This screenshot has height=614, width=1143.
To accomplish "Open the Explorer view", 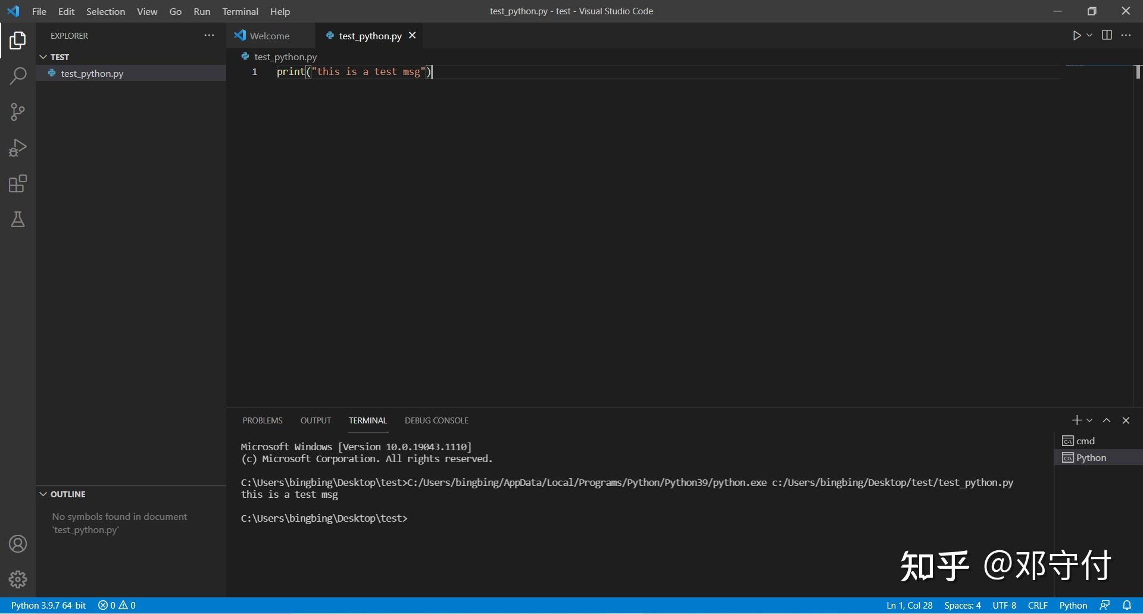I will [17, 40].
